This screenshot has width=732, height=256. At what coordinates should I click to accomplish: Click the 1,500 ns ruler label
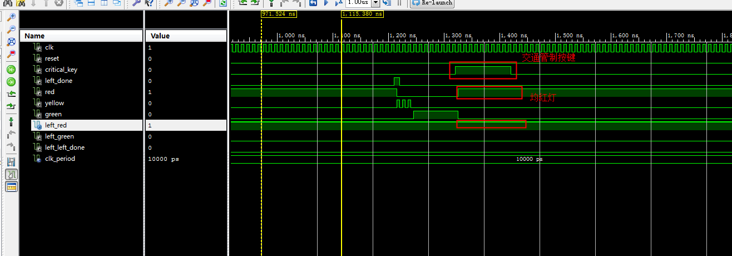571,36
